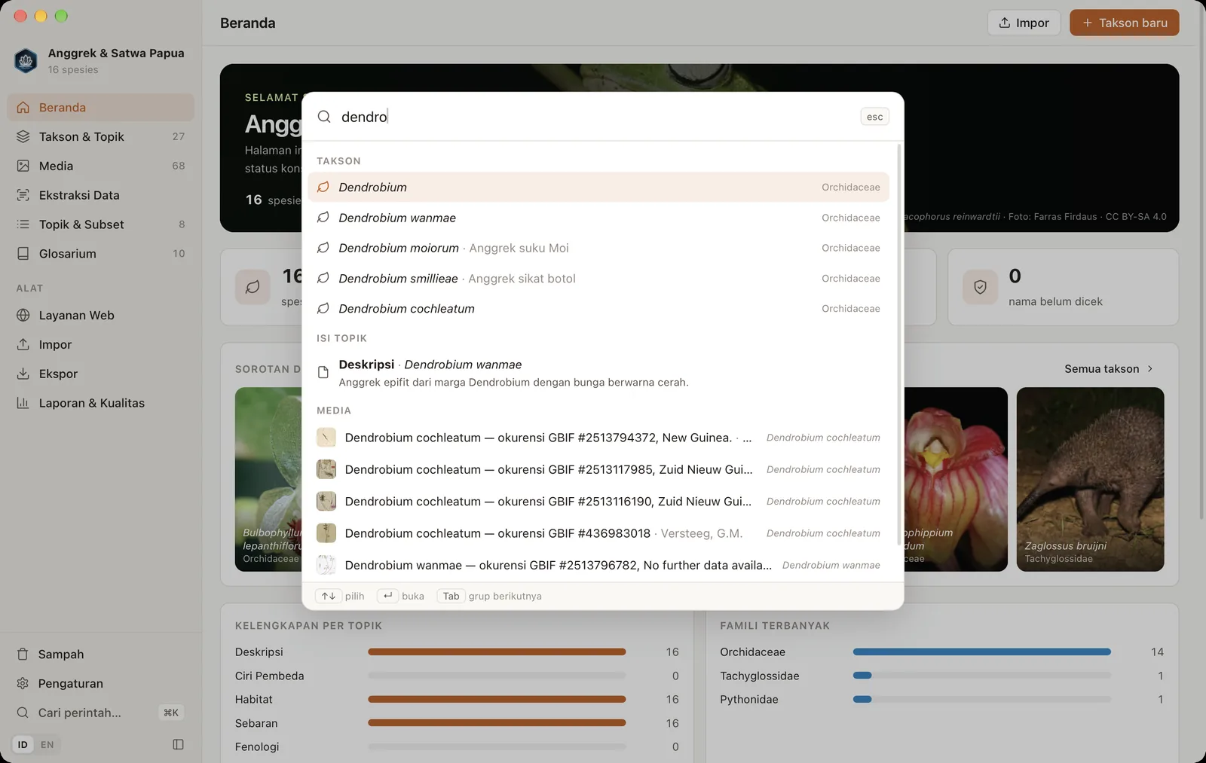Click the Layanan Web globe icon
Screen dimensions: 1206x763
click(x=23, y=316)
